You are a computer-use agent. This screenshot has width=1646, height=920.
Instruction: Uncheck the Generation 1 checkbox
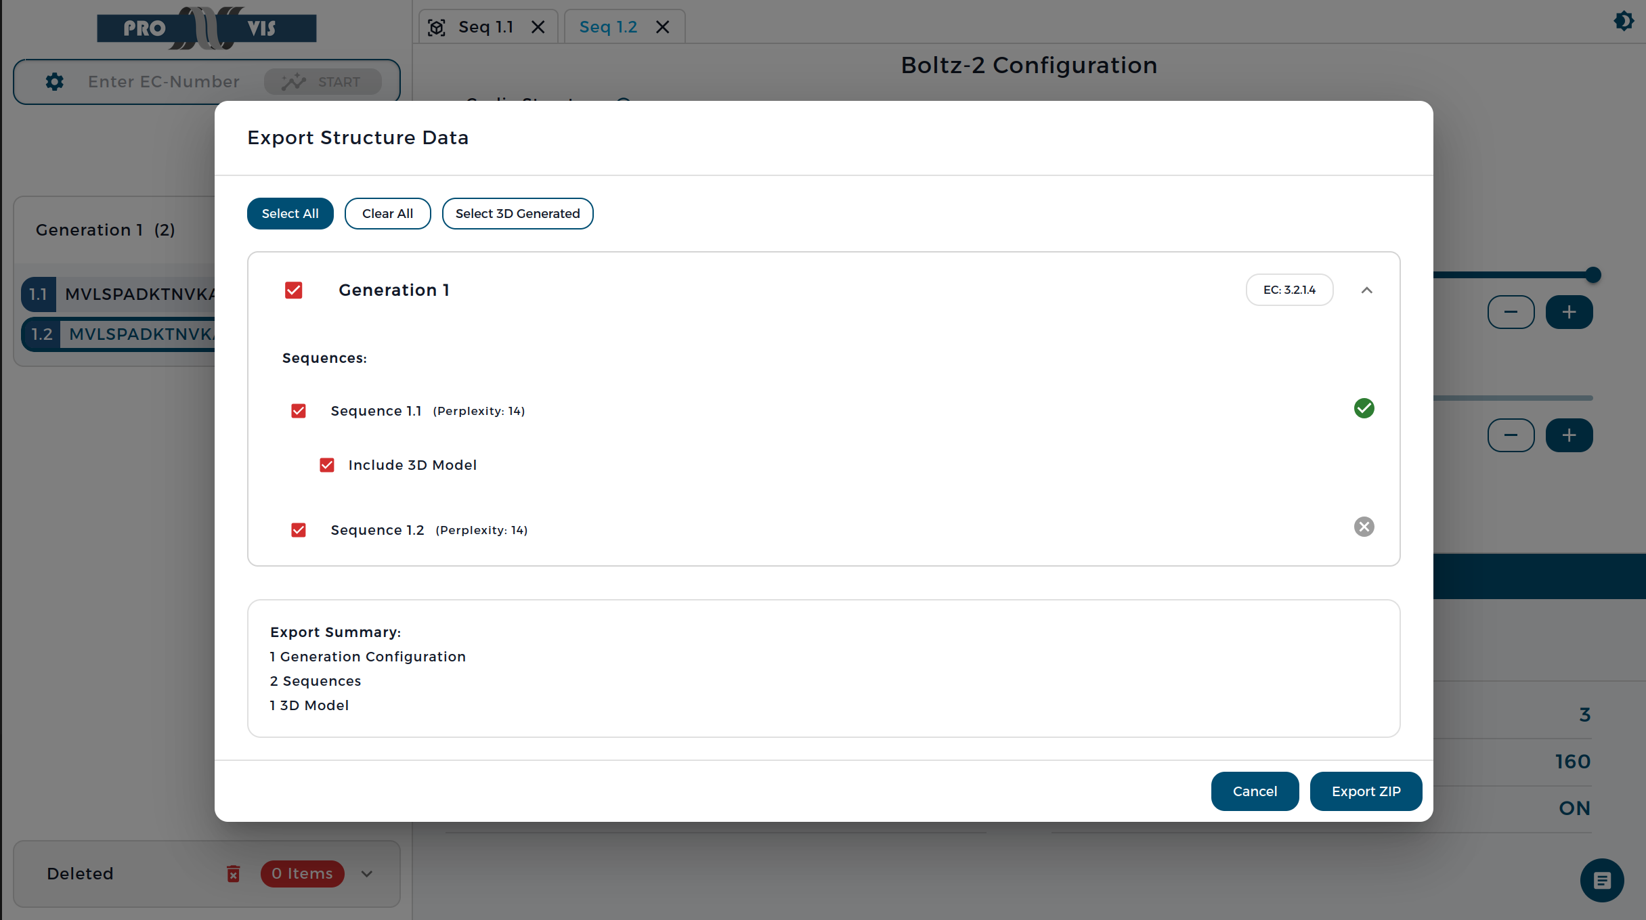click(293, 290)
